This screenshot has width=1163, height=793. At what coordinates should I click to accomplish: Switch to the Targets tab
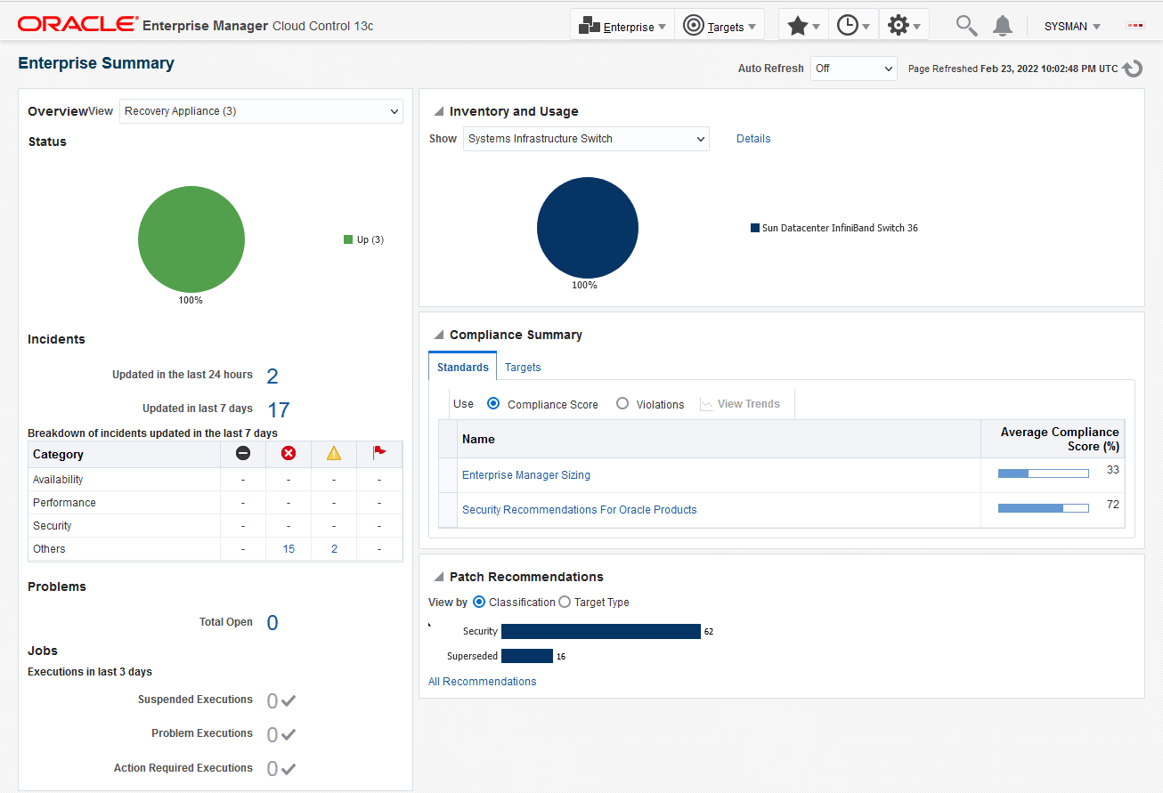523,368
